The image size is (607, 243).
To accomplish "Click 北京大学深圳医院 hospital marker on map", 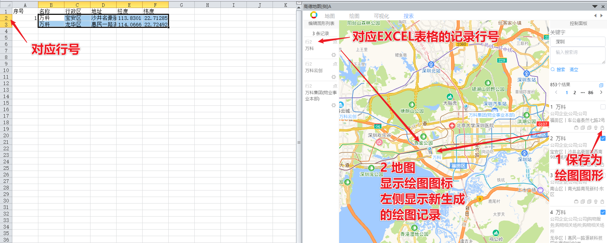I will [452, 126].
